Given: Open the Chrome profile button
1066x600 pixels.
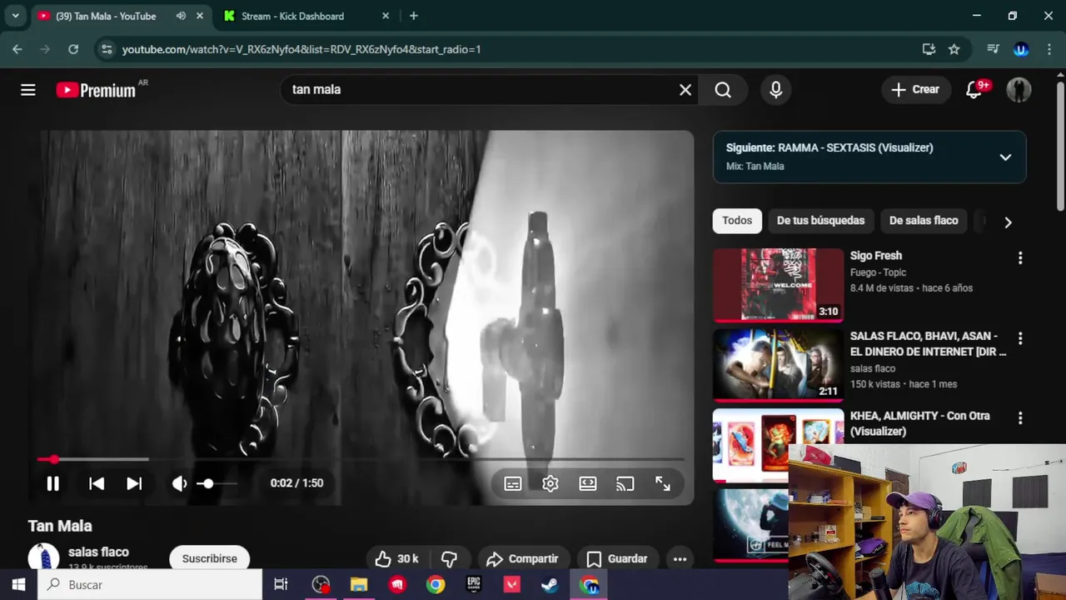Looking at the screenshot, I should pyautogui.click(x=1021, y=49).
